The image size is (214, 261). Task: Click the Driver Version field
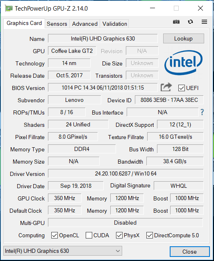(x=126, y=173)
